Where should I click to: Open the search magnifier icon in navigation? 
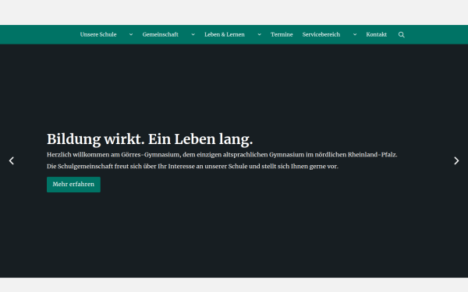(401, 34)
